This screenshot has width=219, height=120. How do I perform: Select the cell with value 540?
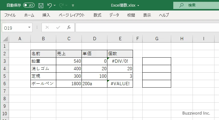(x=69, y=61)
